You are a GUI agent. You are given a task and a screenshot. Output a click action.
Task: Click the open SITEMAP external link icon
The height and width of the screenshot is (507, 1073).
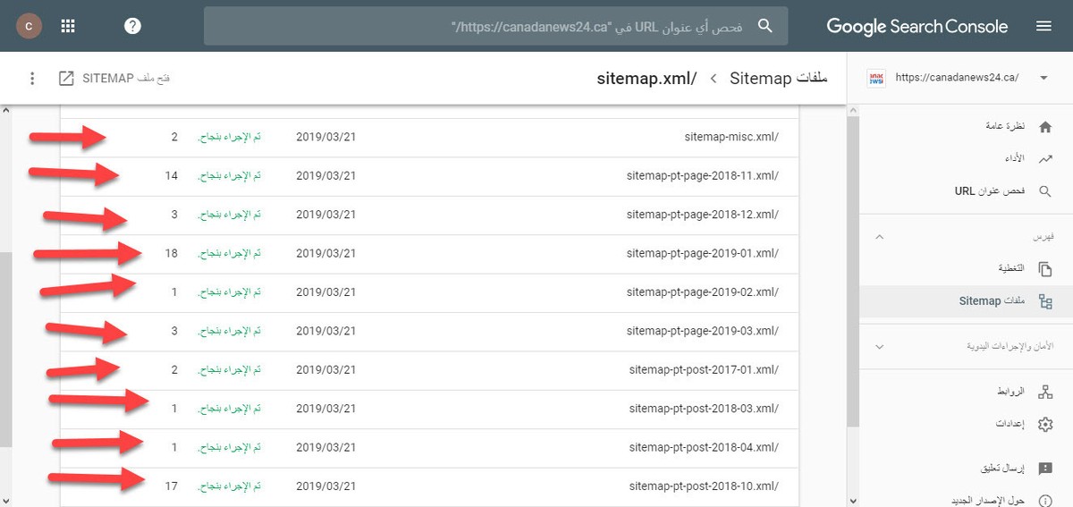66,78
